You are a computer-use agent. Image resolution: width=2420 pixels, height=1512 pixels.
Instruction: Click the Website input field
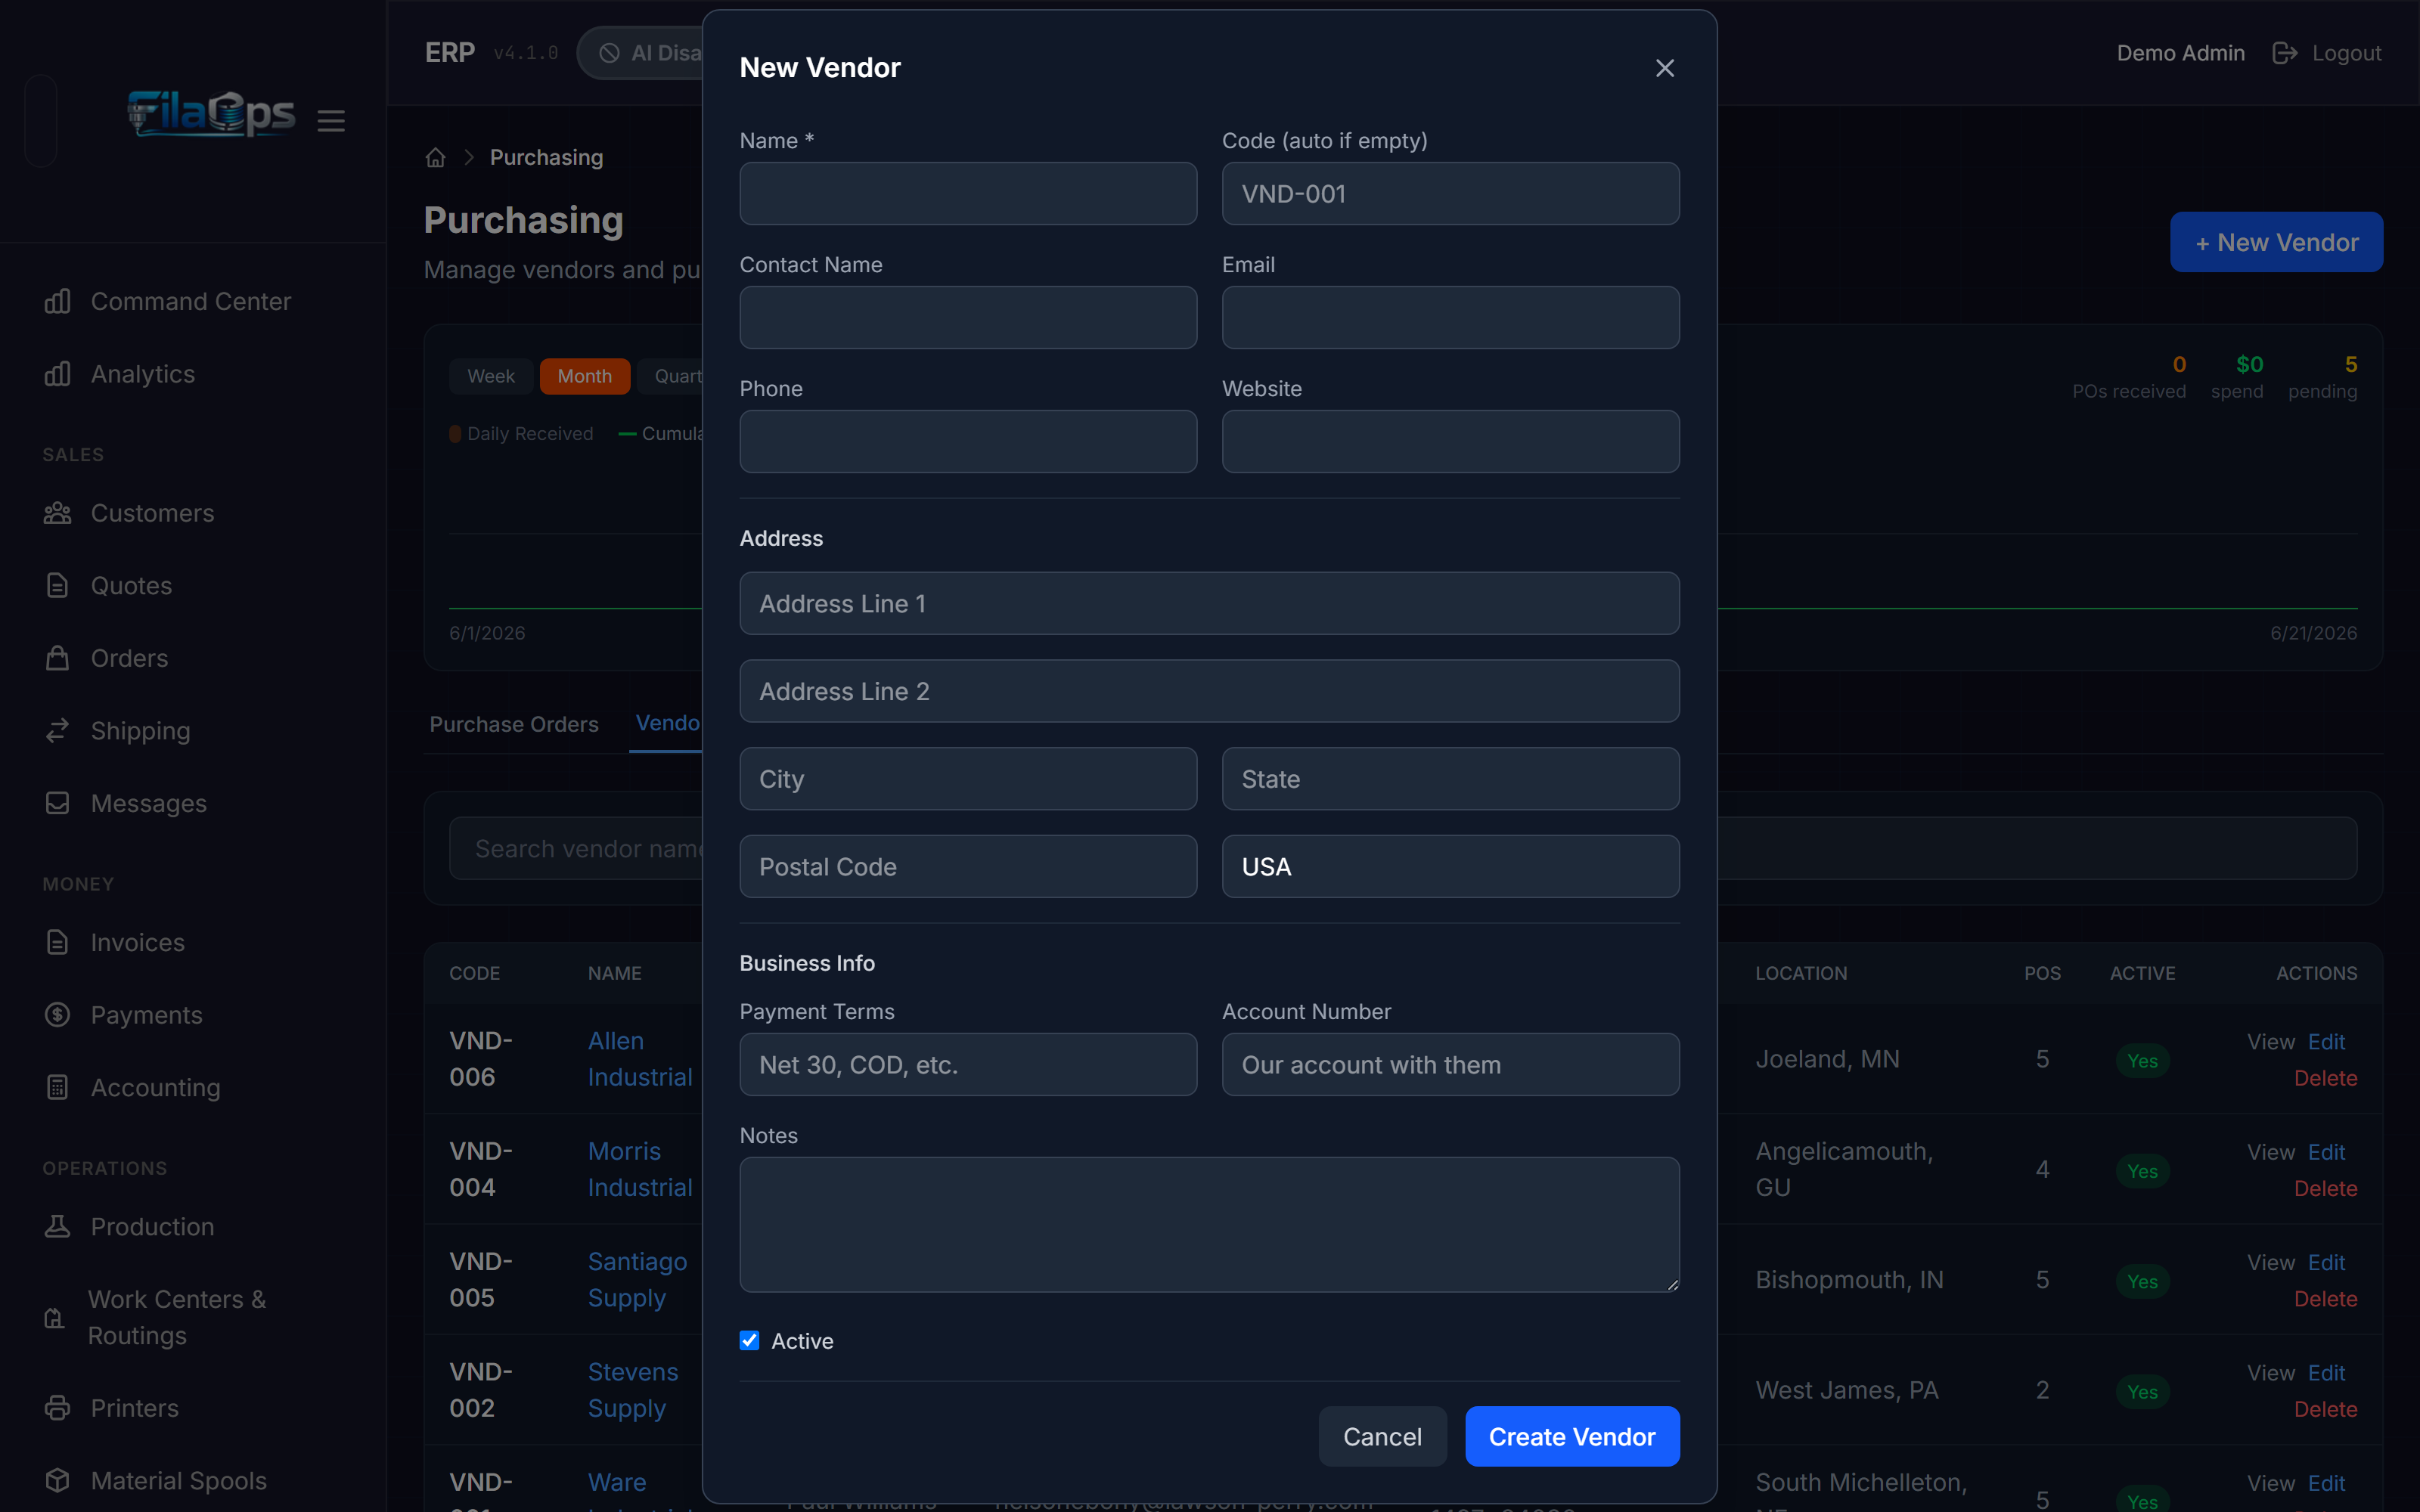coord(1450,441)
